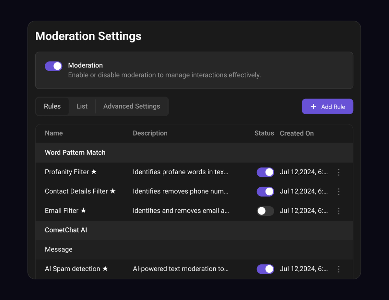Collapse the CometChat AI section header
The image size is (389, 300).
tap(66, 230)
